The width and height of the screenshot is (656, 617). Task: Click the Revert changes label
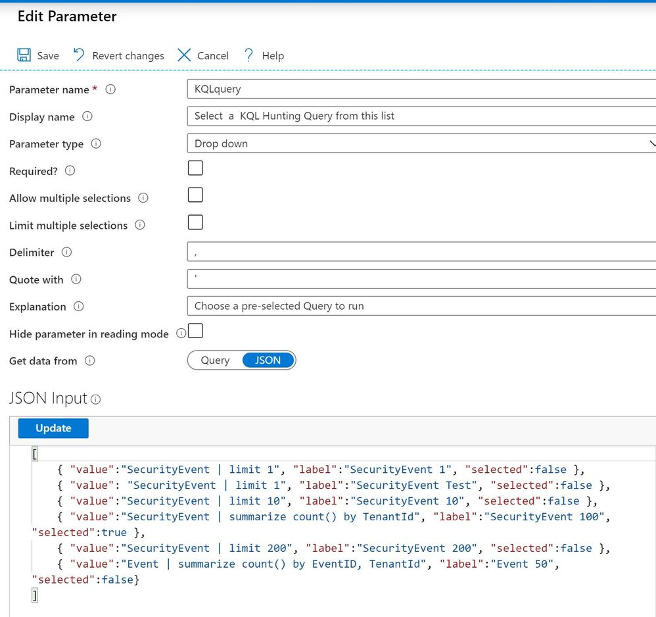(128, 56)
